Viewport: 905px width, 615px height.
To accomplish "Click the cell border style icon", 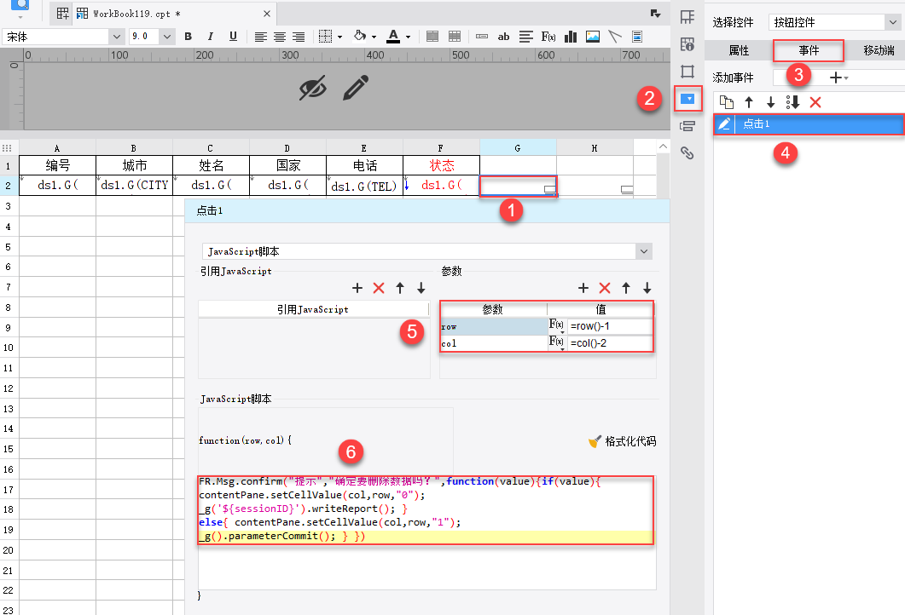I will 326,37.
